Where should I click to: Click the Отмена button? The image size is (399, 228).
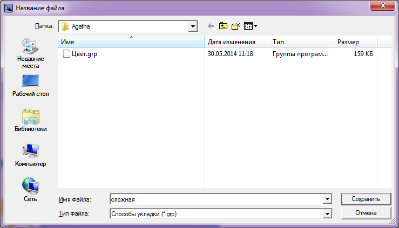coord(366,213)
